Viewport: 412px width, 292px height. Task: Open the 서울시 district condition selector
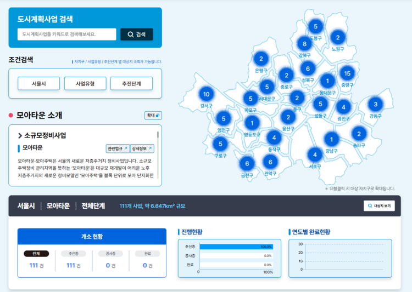(38, 84)
